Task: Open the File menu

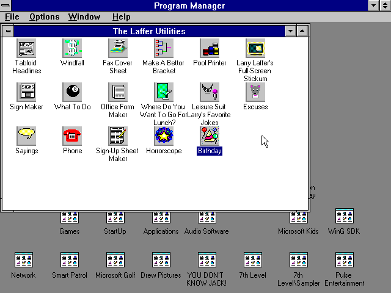Action: click(12, 17)
